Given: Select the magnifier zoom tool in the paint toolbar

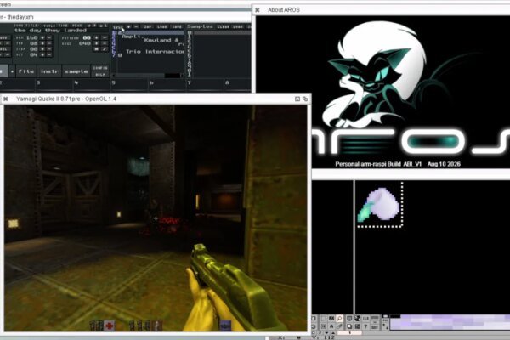Looking at the screenshot, I should (x=339, y=319).
